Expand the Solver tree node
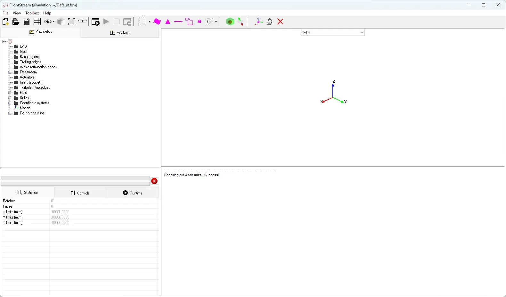This screenshot has width=506, height=297. [x=10, y=98]
